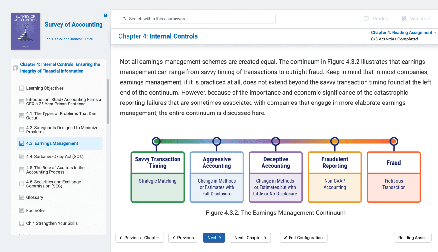Open the Footnotes section
438x252 pixels.
36,211
